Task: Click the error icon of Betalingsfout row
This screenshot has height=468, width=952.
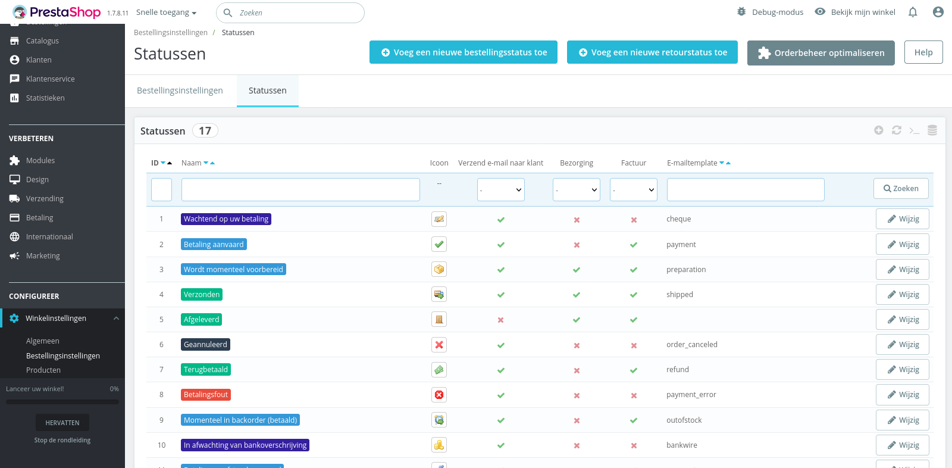Action: coord(439,395)
